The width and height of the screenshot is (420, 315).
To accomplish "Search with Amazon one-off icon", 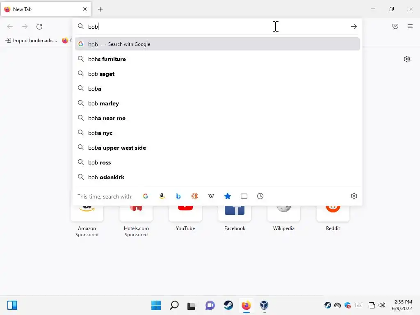I will (x=162, y=196).
